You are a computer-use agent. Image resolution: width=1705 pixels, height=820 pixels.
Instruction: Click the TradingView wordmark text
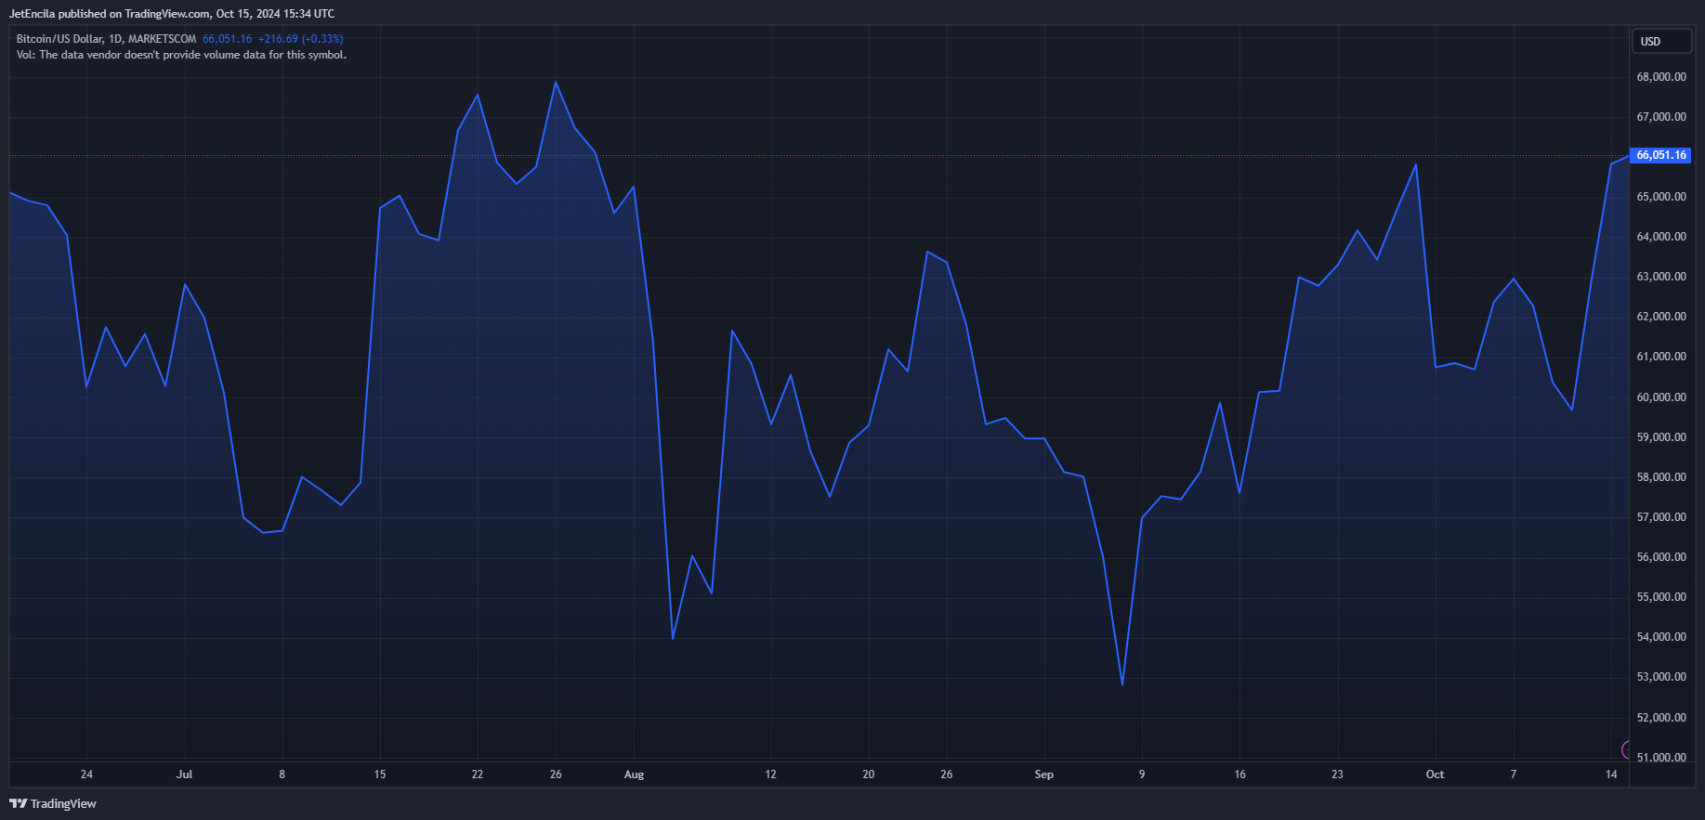pos(63,804)
